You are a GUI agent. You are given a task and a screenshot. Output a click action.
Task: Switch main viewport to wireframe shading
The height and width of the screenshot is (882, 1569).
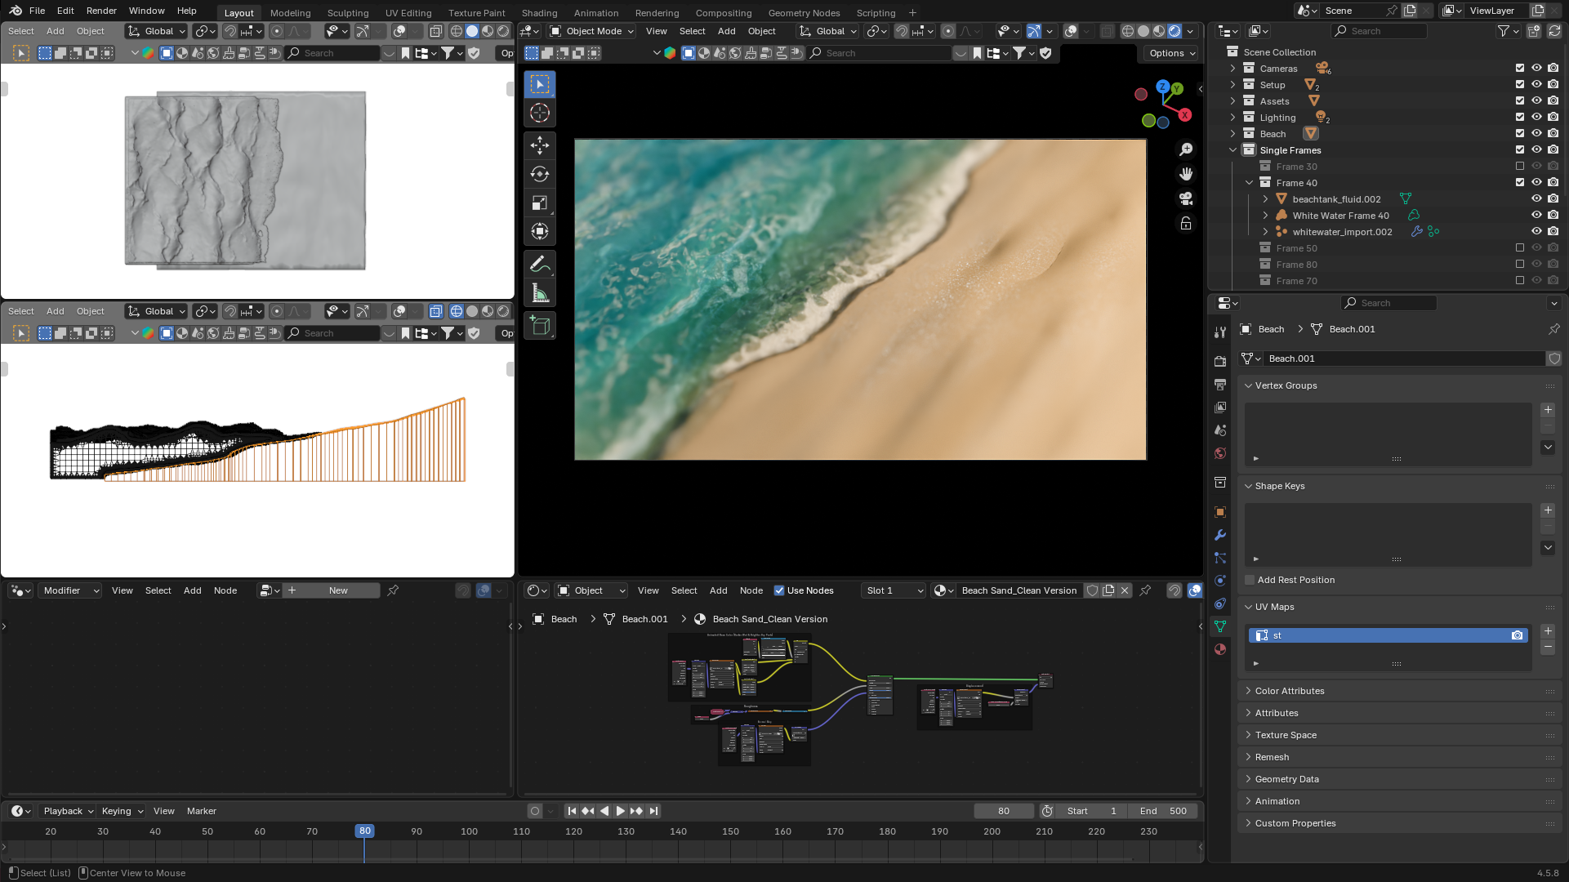pos(1128,31)
